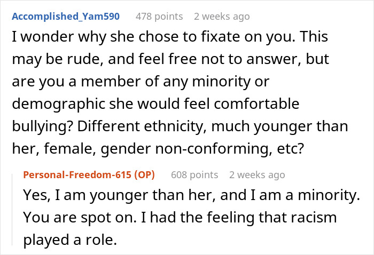Click the 608 points score
374x255 pixels.
coord(194,174)
